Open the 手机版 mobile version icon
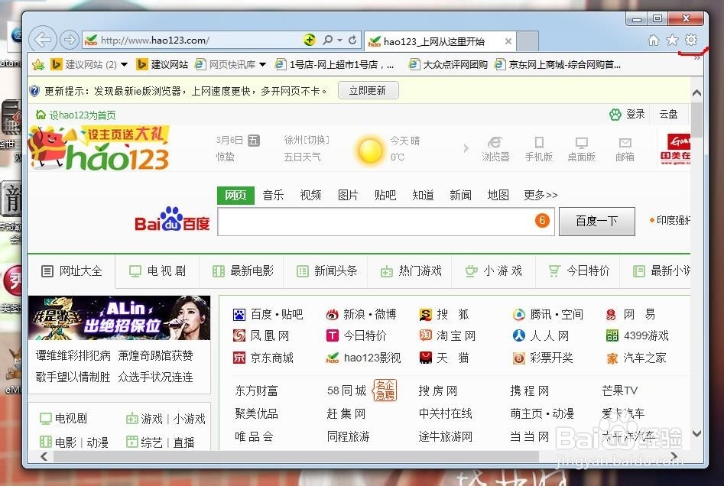Image resolution: width=724 pixels, height=486 pixels. pos(539,149)
